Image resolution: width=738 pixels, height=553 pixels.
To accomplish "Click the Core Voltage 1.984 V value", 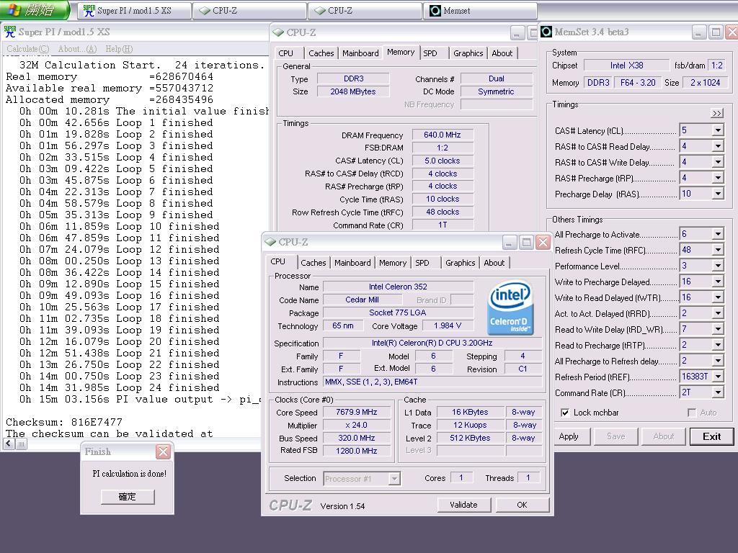I will tap(447, 325).
